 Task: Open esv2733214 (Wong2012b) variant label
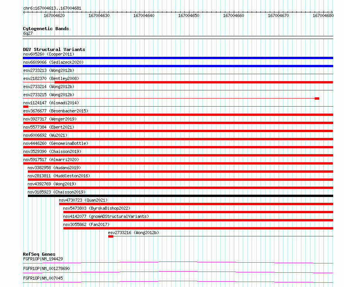point(49,87)
